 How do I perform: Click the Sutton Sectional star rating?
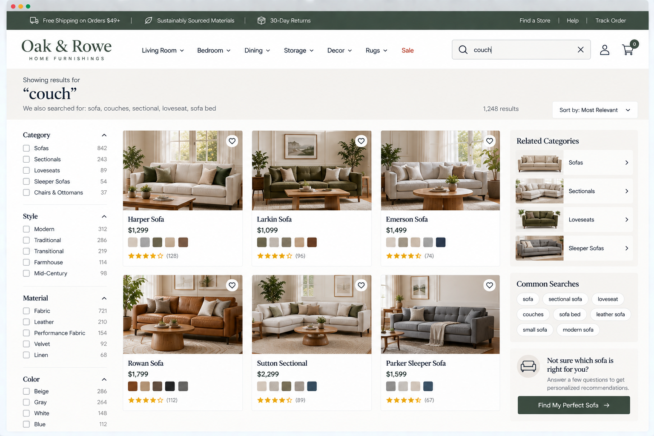(275, 400)
